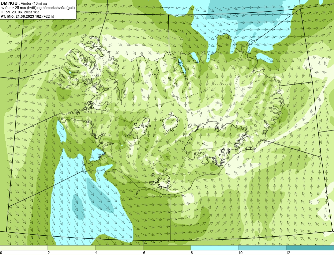The image size is (334, 255).
Task: Click the 'VT: Mið. 21.06.2023 16Z (+22 h)' line
Action: pyautogui.click(x=27, y=16)
